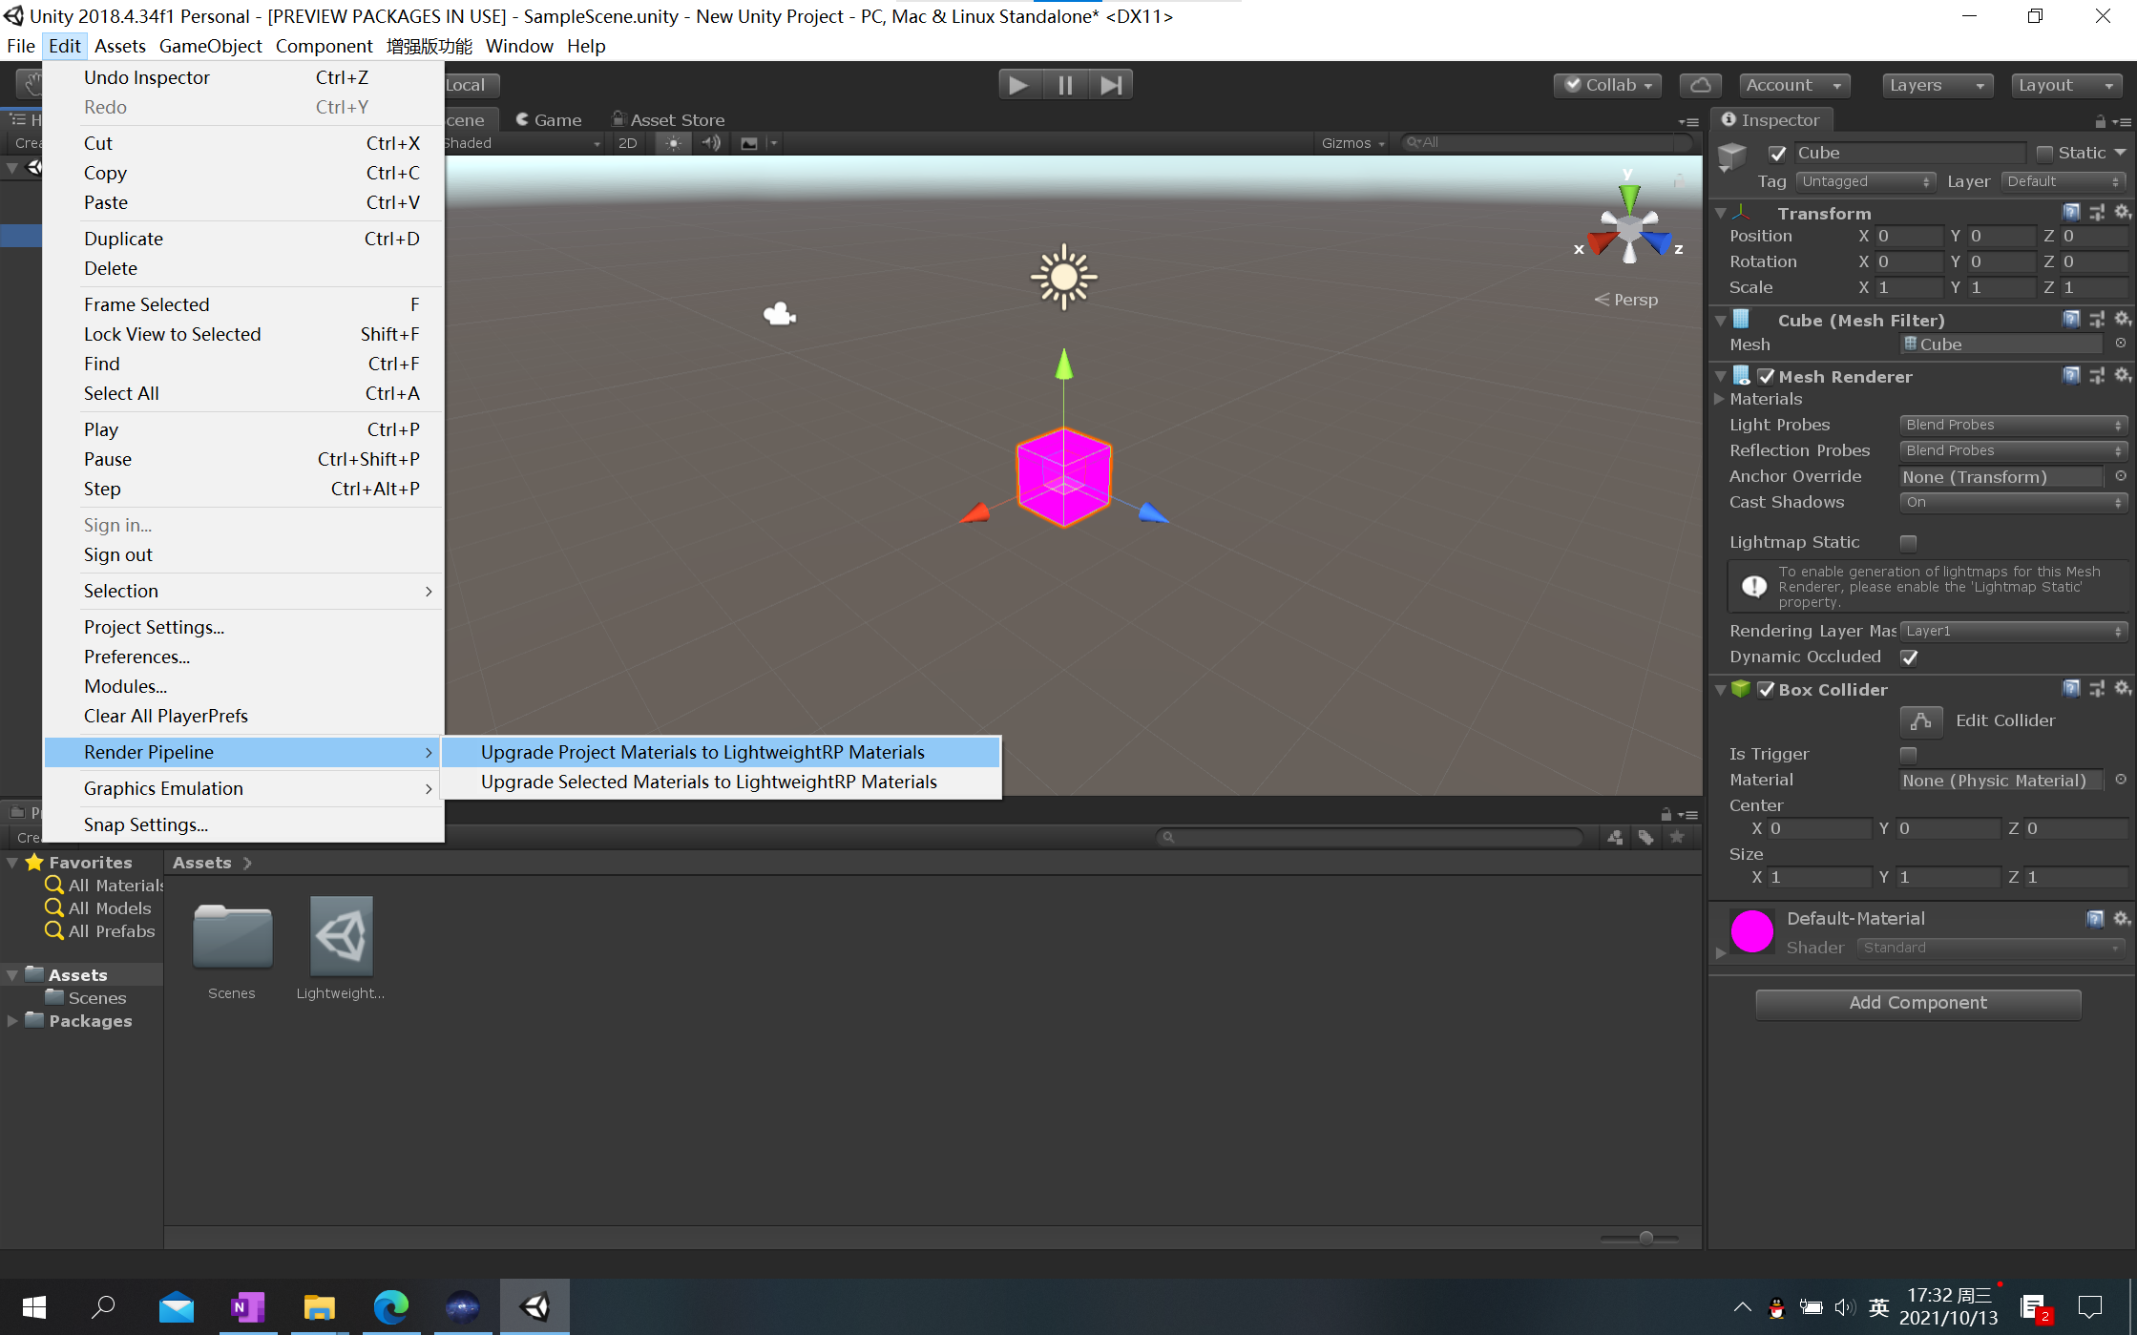
Task: Click Add Component button in Inspector
Action: click(1918, 1001)
